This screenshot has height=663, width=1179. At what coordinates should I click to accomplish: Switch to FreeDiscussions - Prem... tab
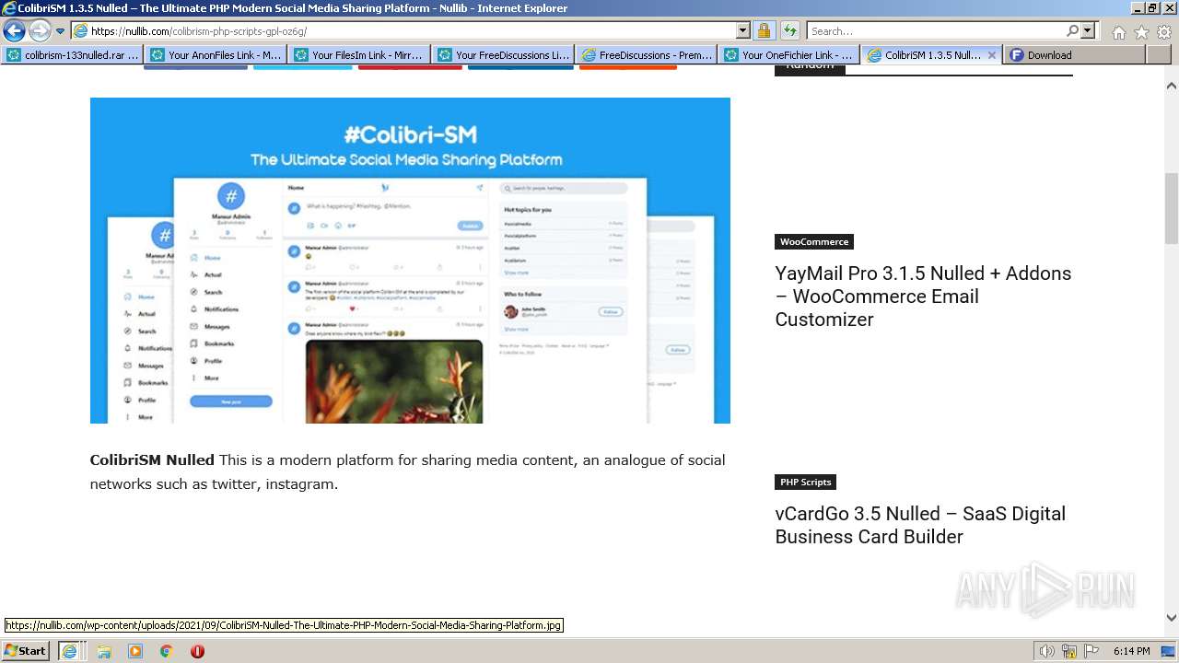(648, 55)
